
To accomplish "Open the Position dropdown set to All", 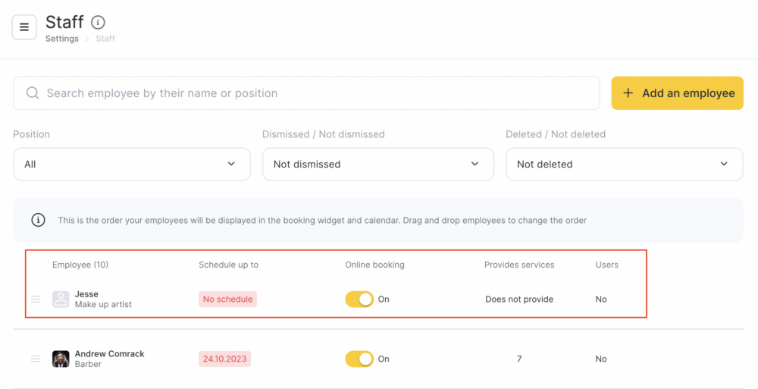I will (x=132, y=164).
